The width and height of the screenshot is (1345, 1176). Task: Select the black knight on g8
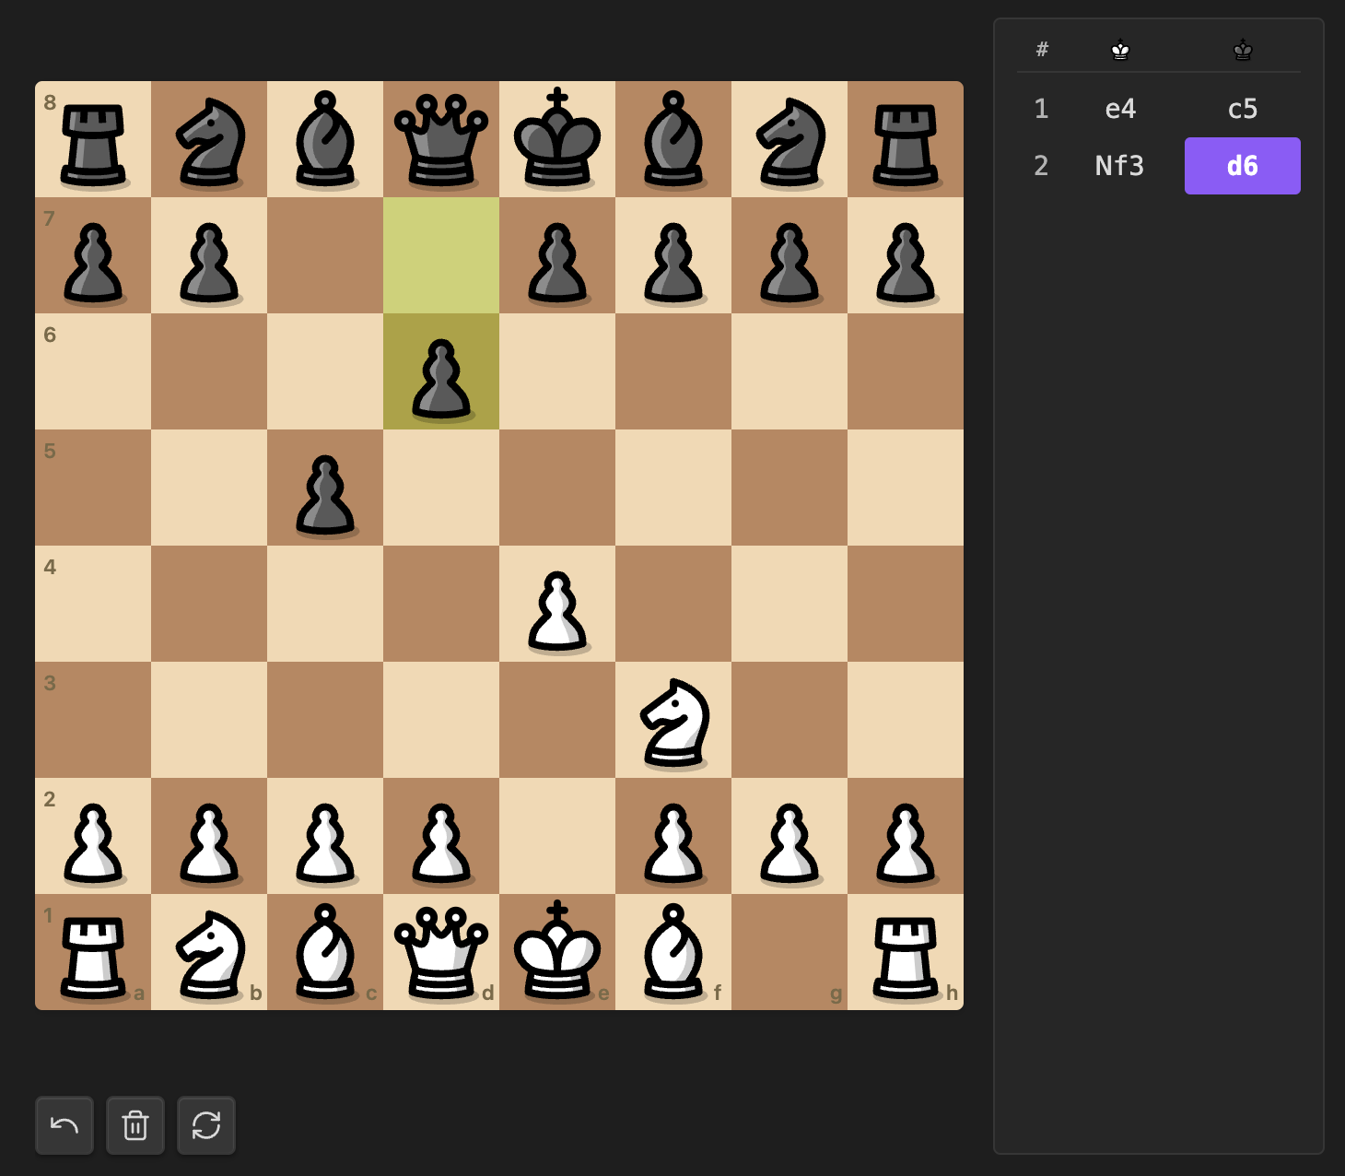(789, 139)
